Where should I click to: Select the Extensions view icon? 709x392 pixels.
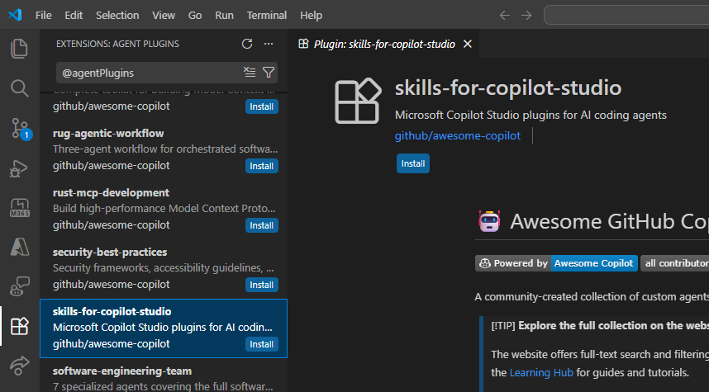coord(20,326)
